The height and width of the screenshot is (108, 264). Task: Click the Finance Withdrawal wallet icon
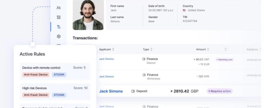[x=144, y=75]
